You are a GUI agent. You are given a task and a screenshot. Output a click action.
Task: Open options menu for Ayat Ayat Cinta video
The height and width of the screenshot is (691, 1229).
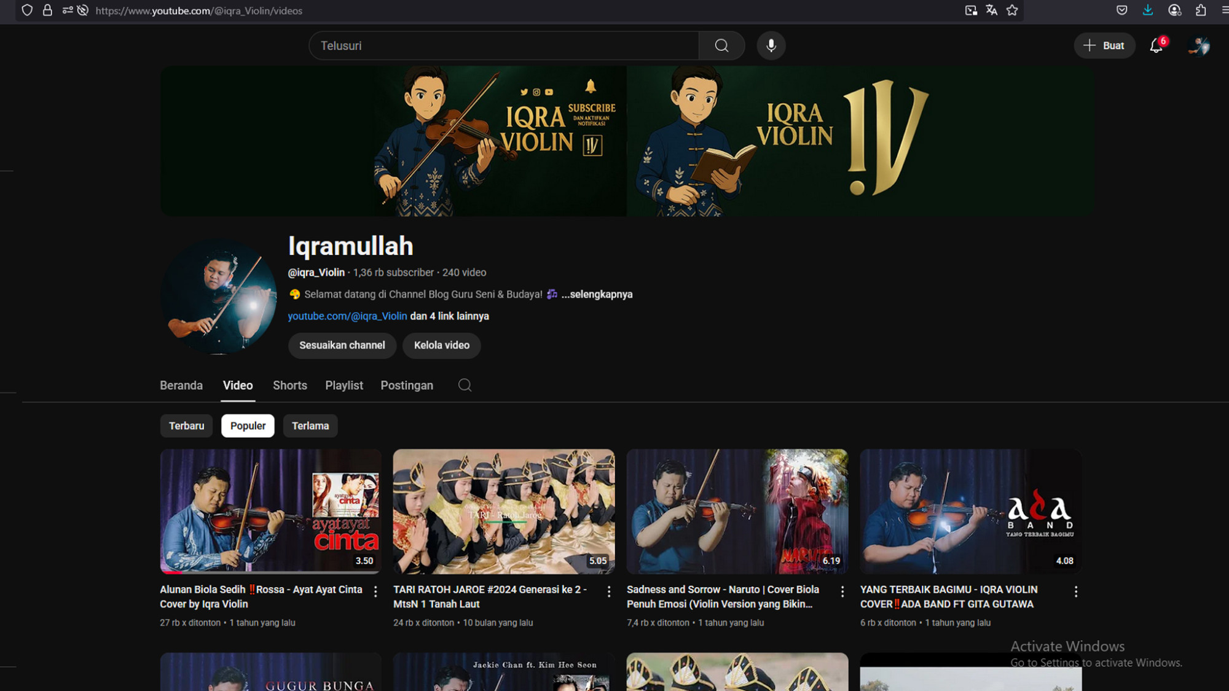[x=375, y=591]
